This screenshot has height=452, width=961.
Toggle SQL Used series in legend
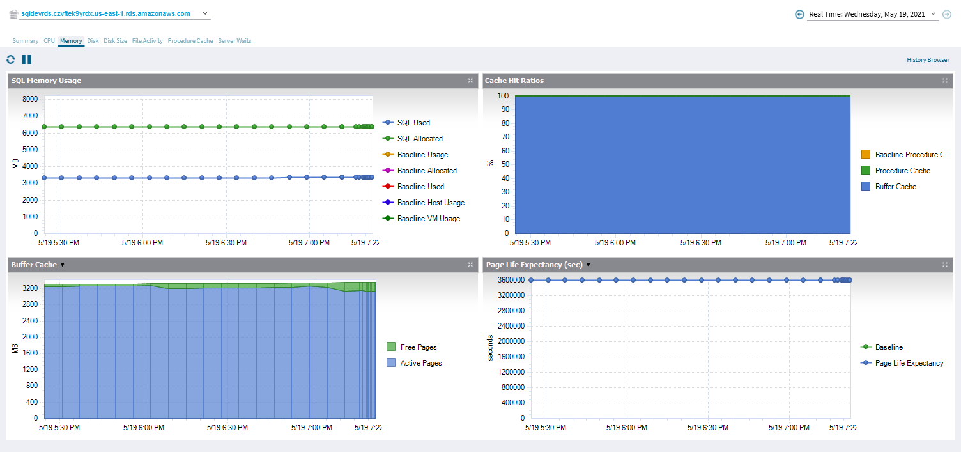(x=413, y=123)
